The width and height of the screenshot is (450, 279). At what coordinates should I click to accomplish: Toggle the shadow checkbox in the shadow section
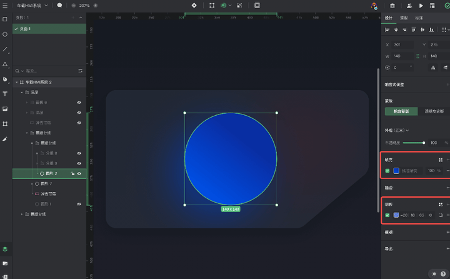(387, 215)
